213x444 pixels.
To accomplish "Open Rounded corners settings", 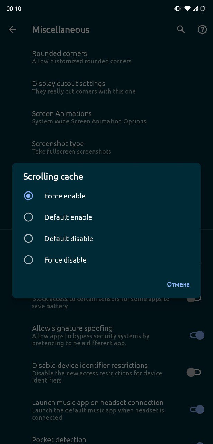I will (106, 57).
